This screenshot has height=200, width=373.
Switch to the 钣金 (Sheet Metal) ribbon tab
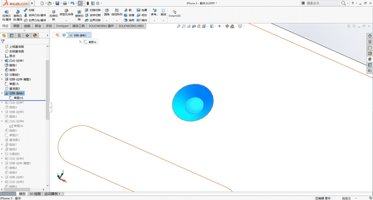coord(38,26)
